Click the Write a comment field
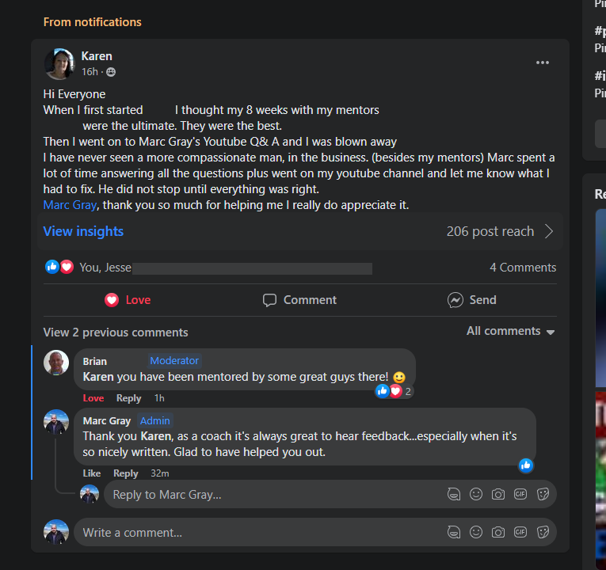 tap(253, 532)
